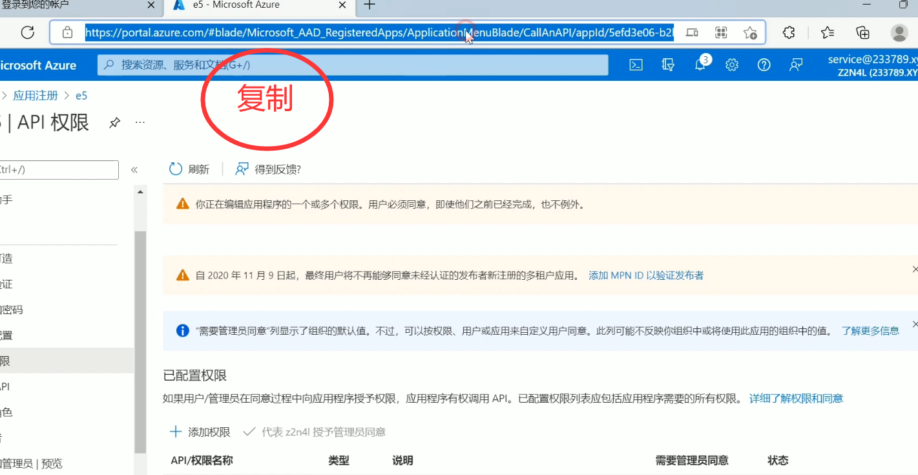Click Microsoft Azure home logo text

[x=37, y=65]
